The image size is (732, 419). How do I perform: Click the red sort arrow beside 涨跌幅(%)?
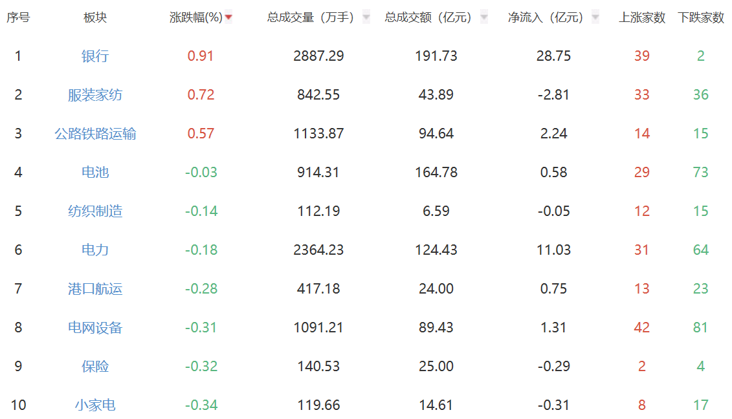(228, 17)
